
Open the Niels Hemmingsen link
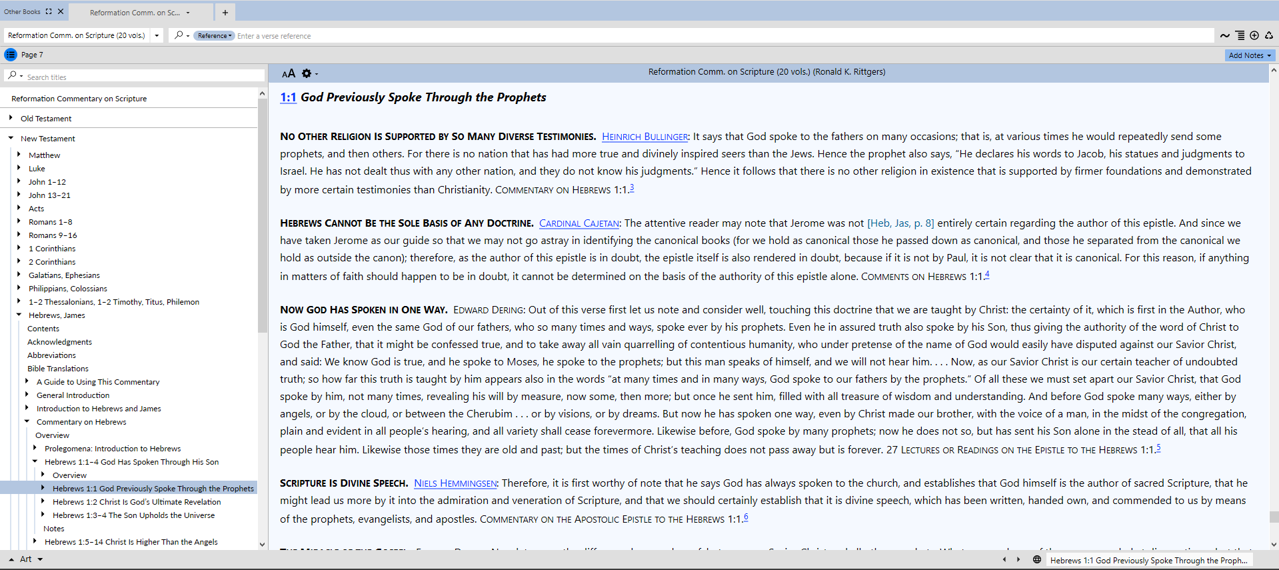click(455, 483)
